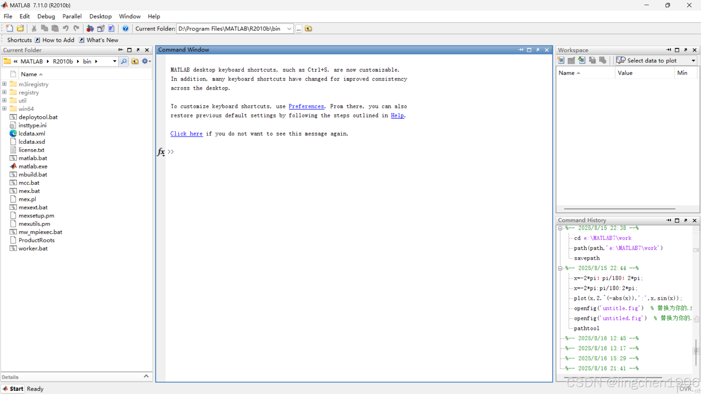Navigate to R2010b in the breadcrumb
Screen dimensions: 701x394
point(63,61)
